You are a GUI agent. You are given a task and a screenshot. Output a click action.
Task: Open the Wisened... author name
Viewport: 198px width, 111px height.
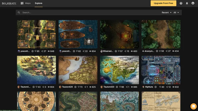pyautogui.click(x=108, y=51)
